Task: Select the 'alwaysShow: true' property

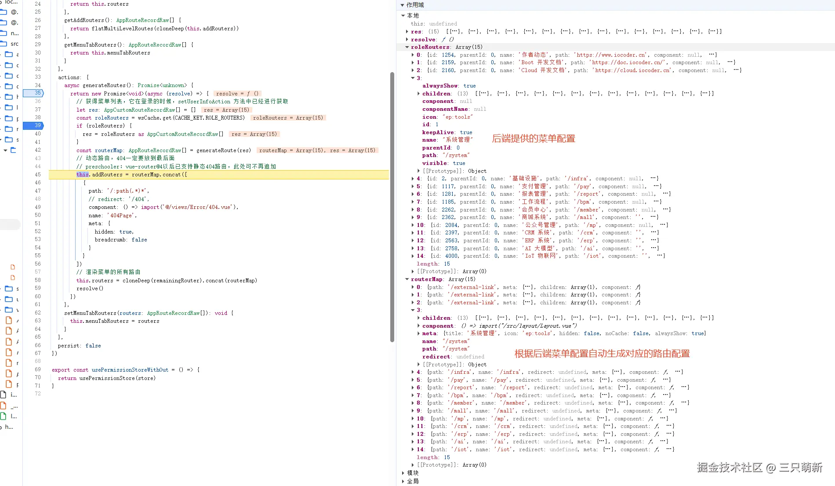Action: [449, 86]
